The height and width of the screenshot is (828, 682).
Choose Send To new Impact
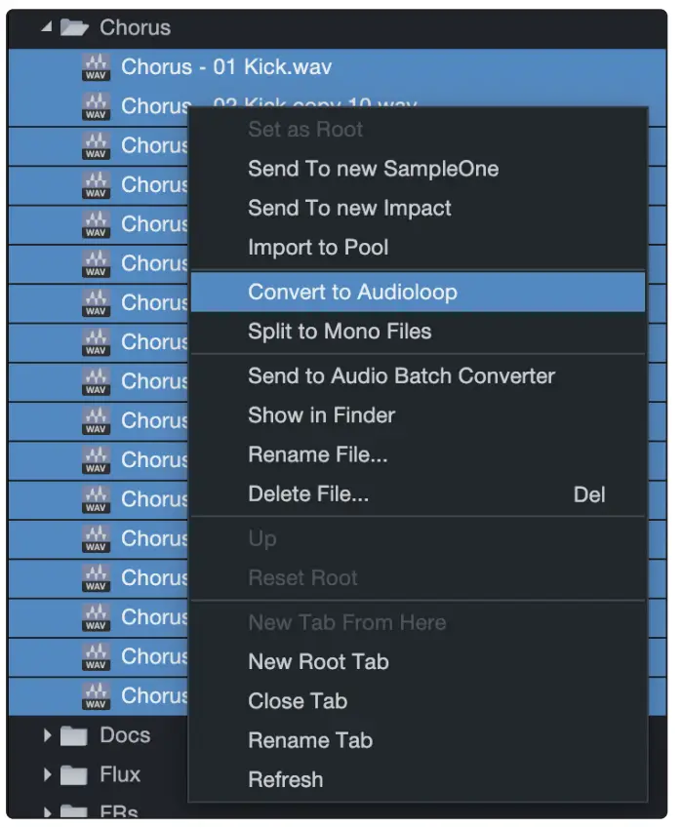click(349, 208)
